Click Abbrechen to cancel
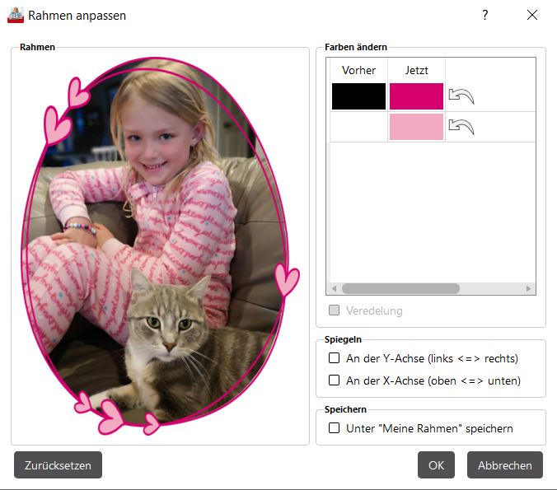This screenshot has height=490, width=557. click(x=505, y=465)
